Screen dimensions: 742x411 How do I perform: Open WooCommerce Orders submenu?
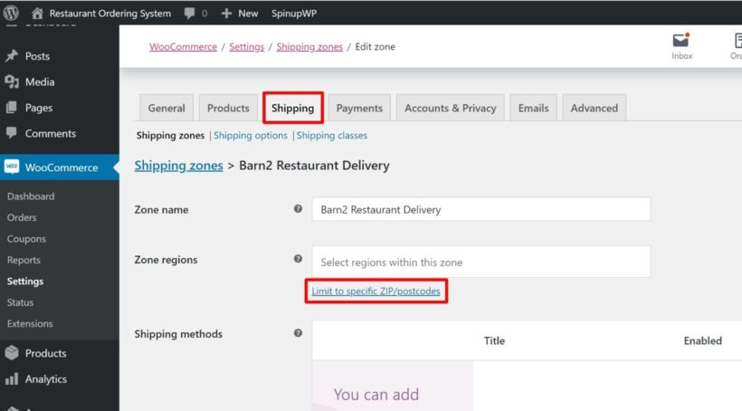22,217
